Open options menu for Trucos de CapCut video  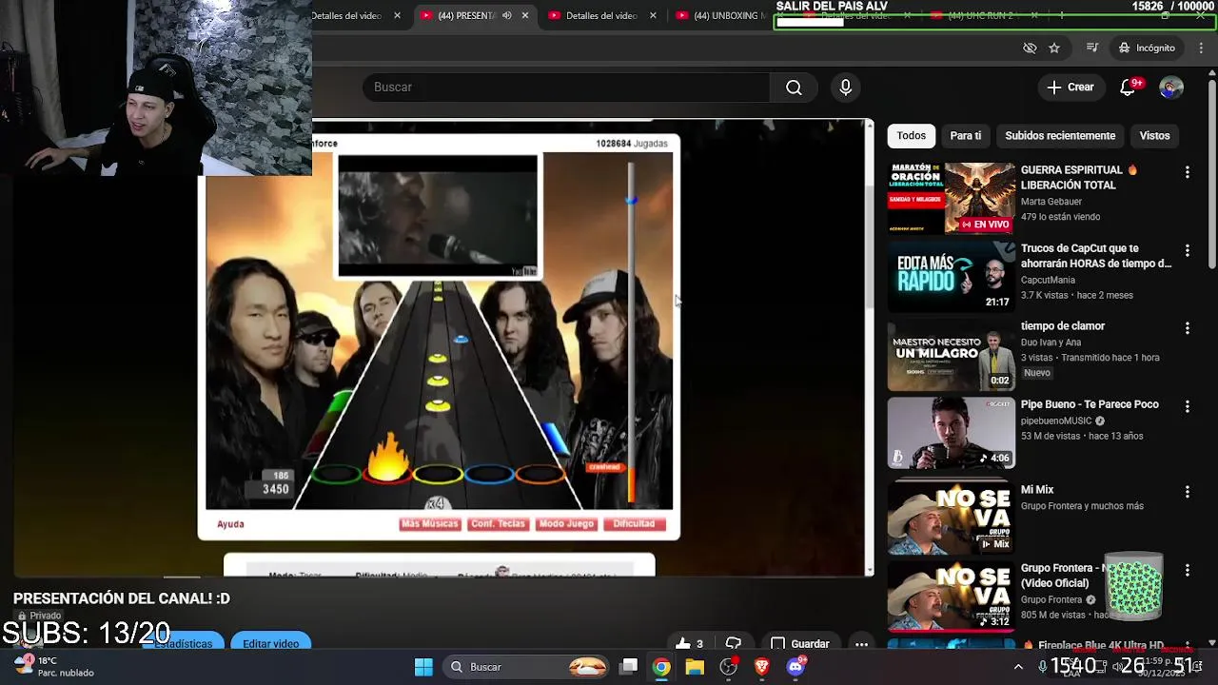point(1187,250)
